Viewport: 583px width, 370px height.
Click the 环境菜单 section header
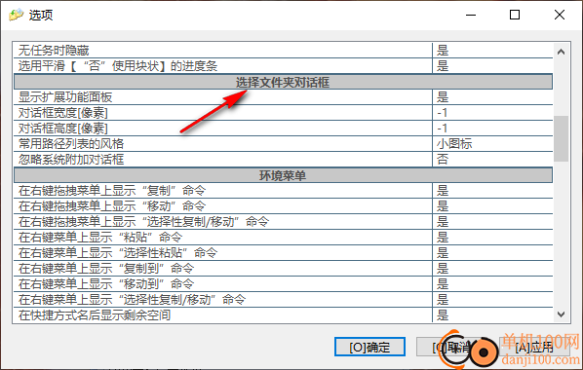pyautogui.click(x=283, y=175)
